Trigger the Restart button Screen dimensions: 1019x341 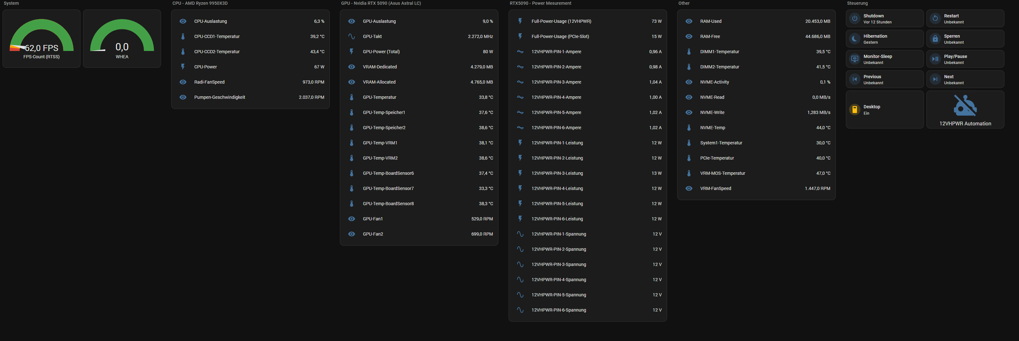click(965, 19)
